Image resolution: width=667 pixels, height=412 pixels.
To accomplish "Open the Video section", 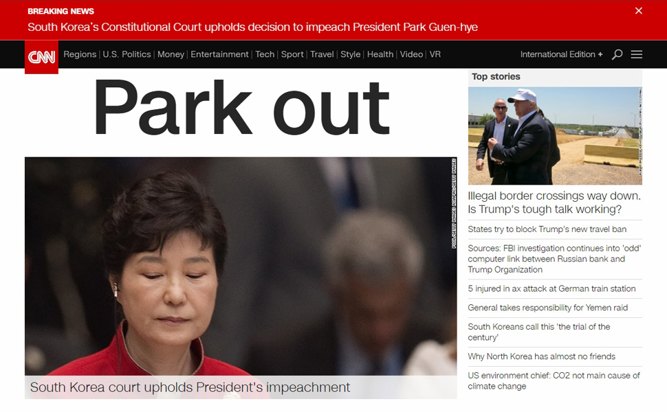I will [x=411, y=54].
